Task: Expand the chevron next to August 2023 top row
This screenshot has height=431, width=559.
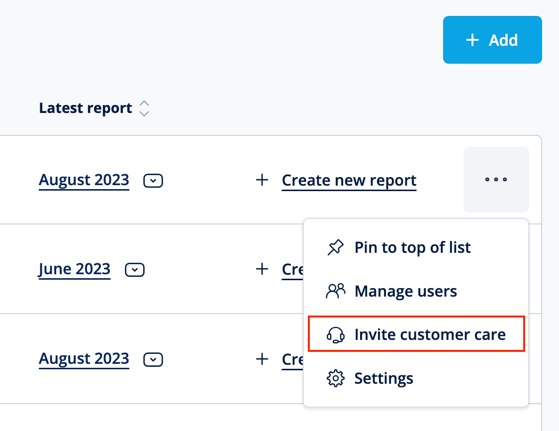Action: 153,180
